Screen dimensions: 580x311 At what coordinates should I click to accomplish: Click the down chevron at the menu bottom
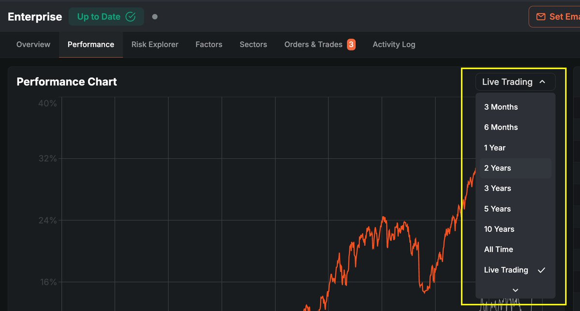pyautogui.click(x=515, y=290)
